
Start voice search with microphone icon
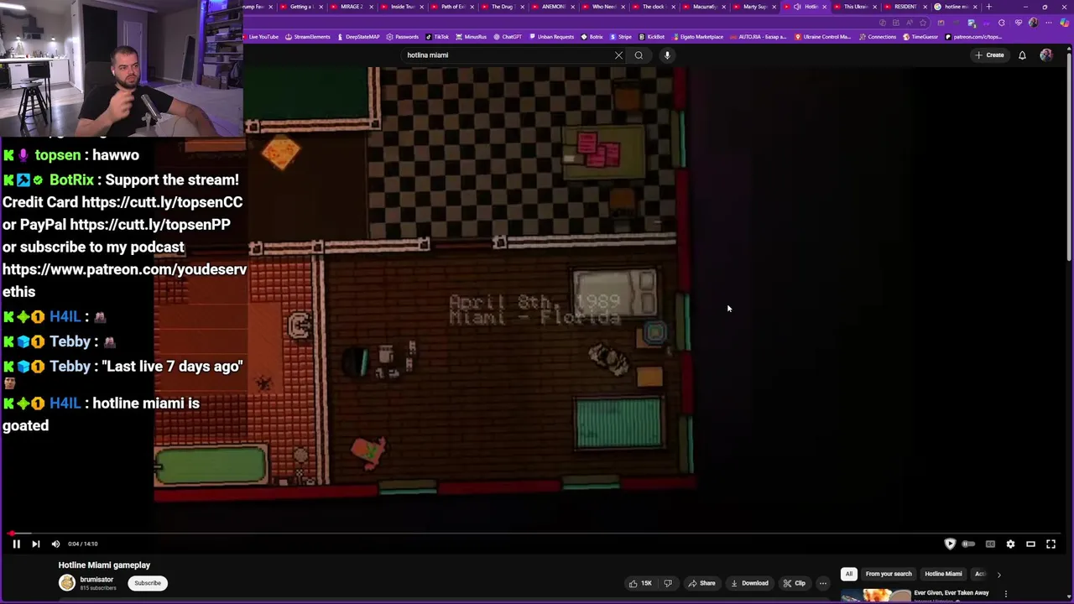click(x=667, y=55)
